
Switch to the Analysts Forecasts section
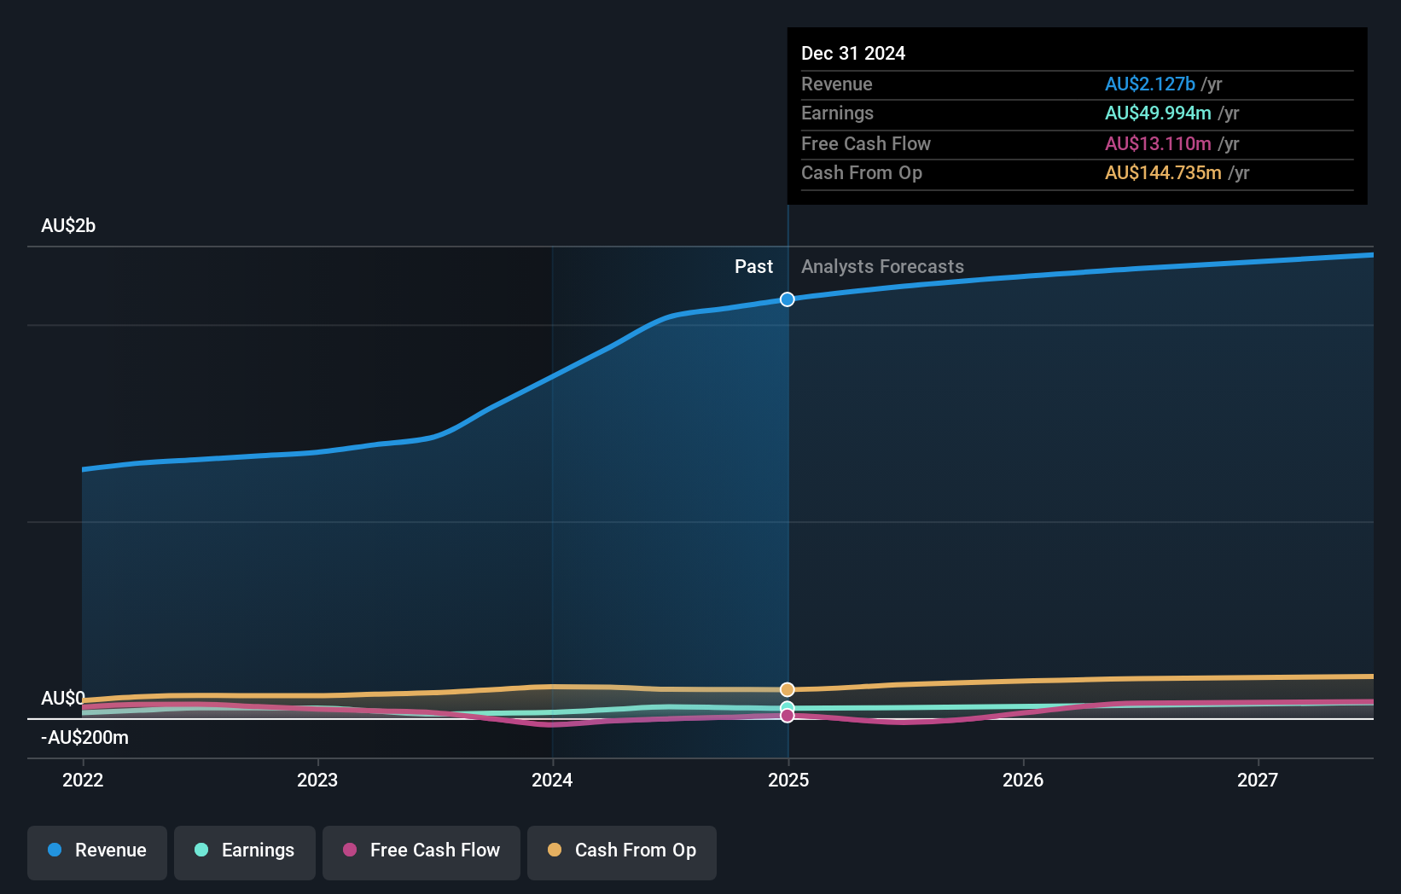pyautogui.click(x=882, y=266)
